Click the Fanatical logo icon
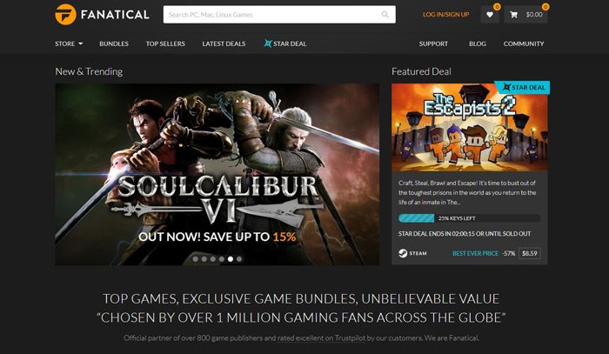The width and height of the screenshot is (609, 354). coord(65,15)
